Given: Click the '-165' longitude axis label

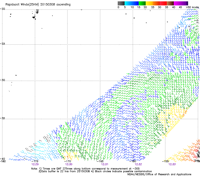Looking at the screenshot, I should (x=100, y=161).
